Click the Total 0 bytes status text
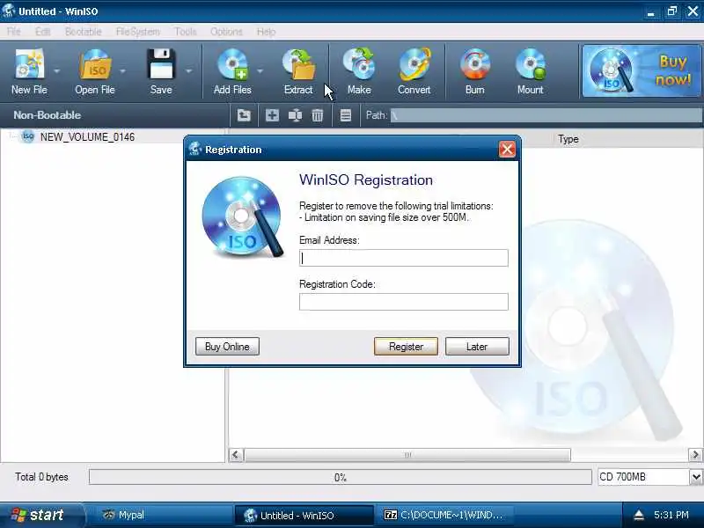Image resolution: width=704 pixels, height=528 pixels. tap(41, 477)
